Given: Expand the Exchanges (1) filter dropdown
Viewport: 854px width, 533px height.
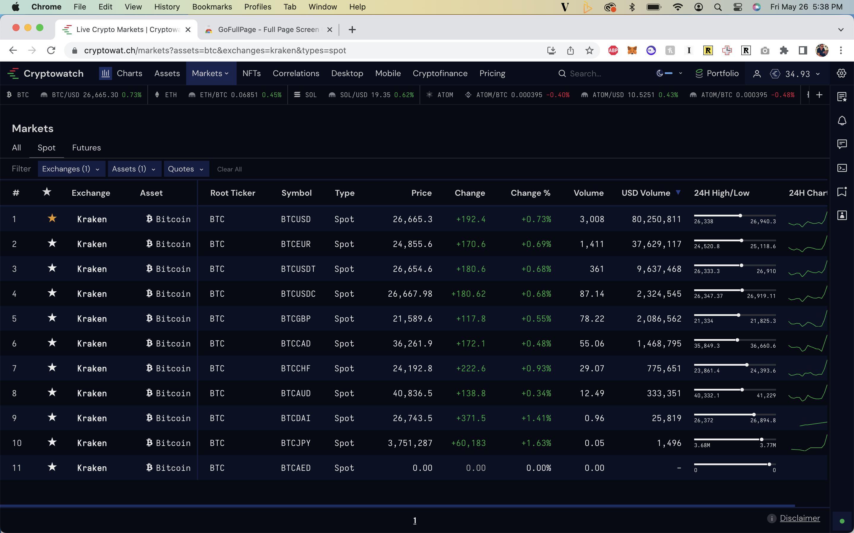Looking at the screenshot, I should [x=71, y=169].
